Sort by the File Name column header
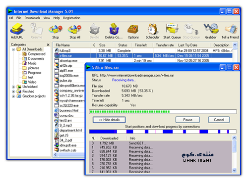Image resolution: width=248 pixels, height=182 pixels. click(72, 45)
